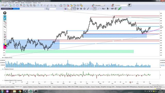The width and height of the screenshot is (165, 93).
Task: Click the OBS icon in the taskbar
Action: pos(36,91)
